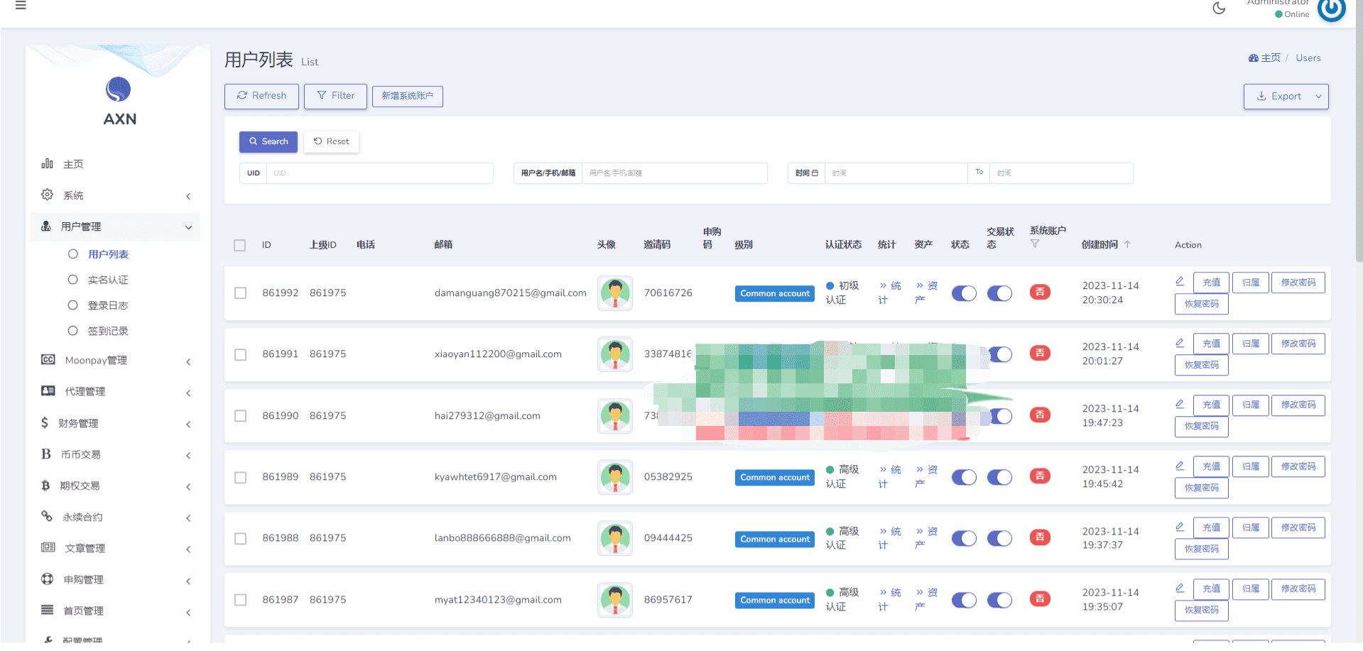Open the hamburger sidebar menu icon

pos(21,6)
